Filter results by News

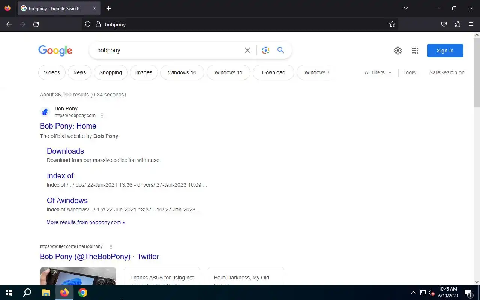tap(79, 72)
